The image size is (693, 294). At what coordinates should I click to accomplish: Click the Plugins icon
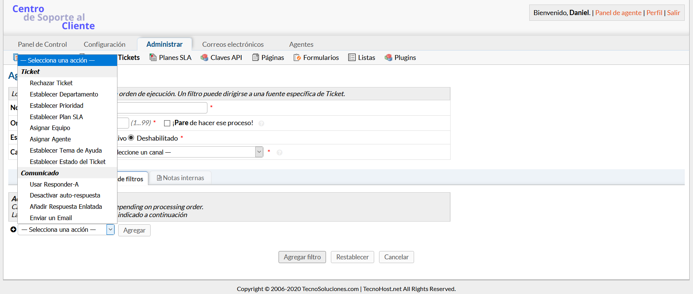pos(388,58)
